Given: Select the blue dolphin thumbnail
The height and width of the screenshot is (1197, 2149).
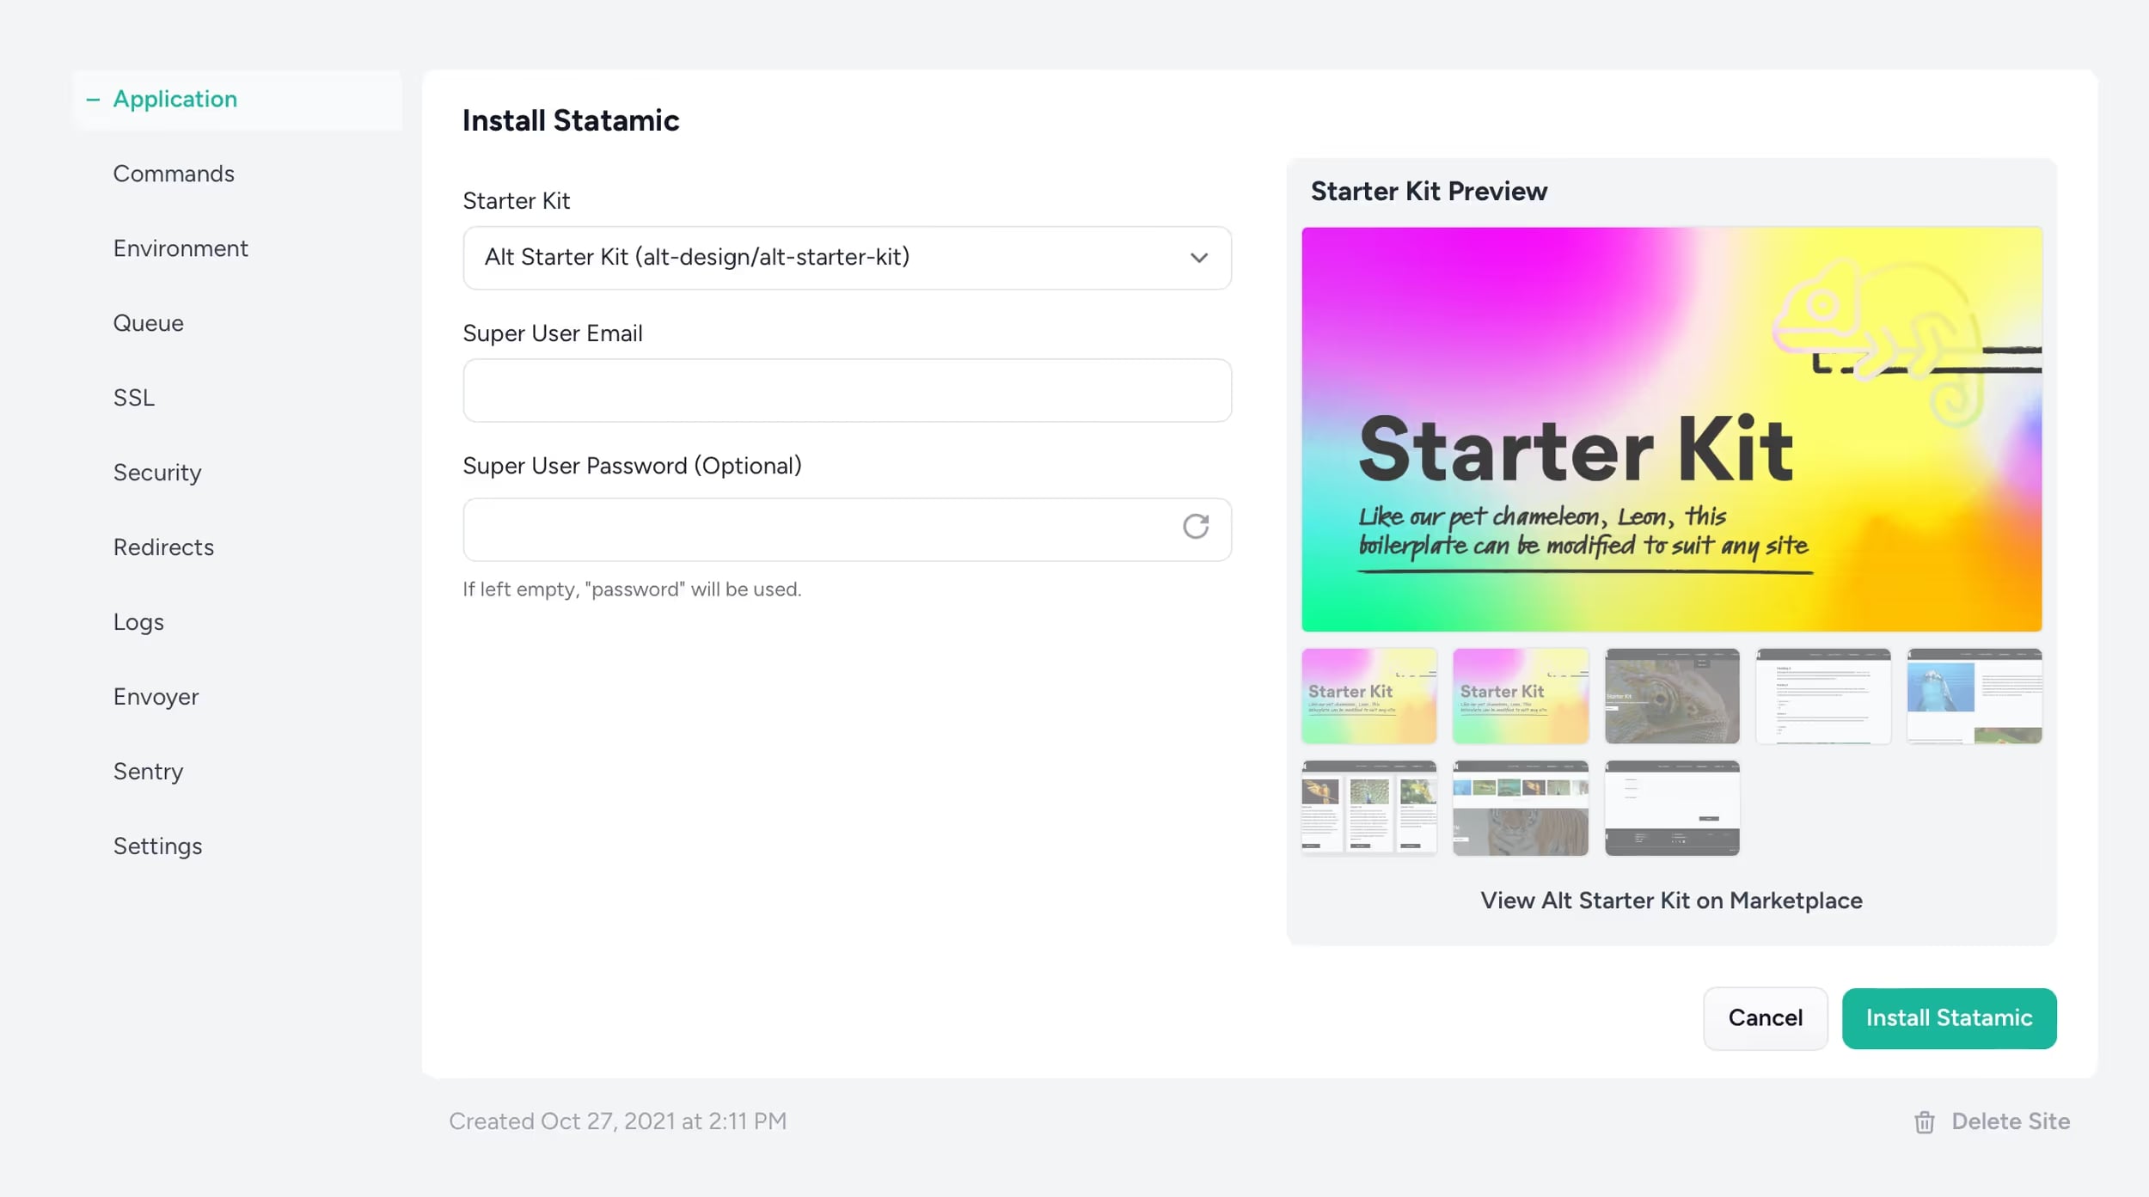Looking at the screenshot, I should click(x=1974, y=696).
